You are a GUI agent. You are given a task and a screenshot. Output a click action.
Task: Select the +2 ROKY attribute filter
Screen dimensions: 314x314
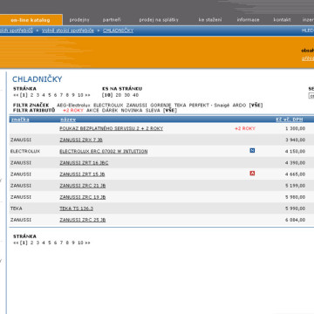pos(73,111)
